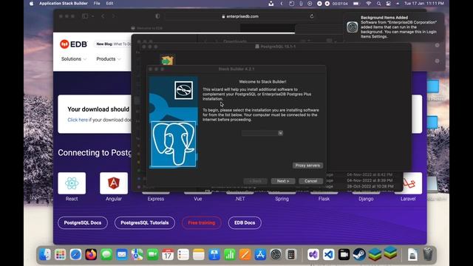Viewport: 473px width, 266px height.
Task: Open Launchpad in the dock
Action: [61, 255]
